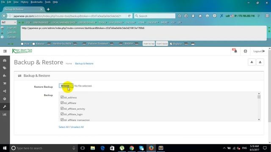Screen dimensions: 271x152
Task: Log out using the Logout link
Action: [x=259, y=51]
